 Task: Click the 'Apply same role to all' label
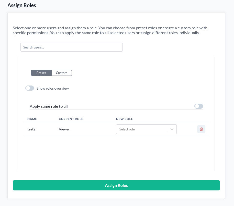[x=49, y=106]
